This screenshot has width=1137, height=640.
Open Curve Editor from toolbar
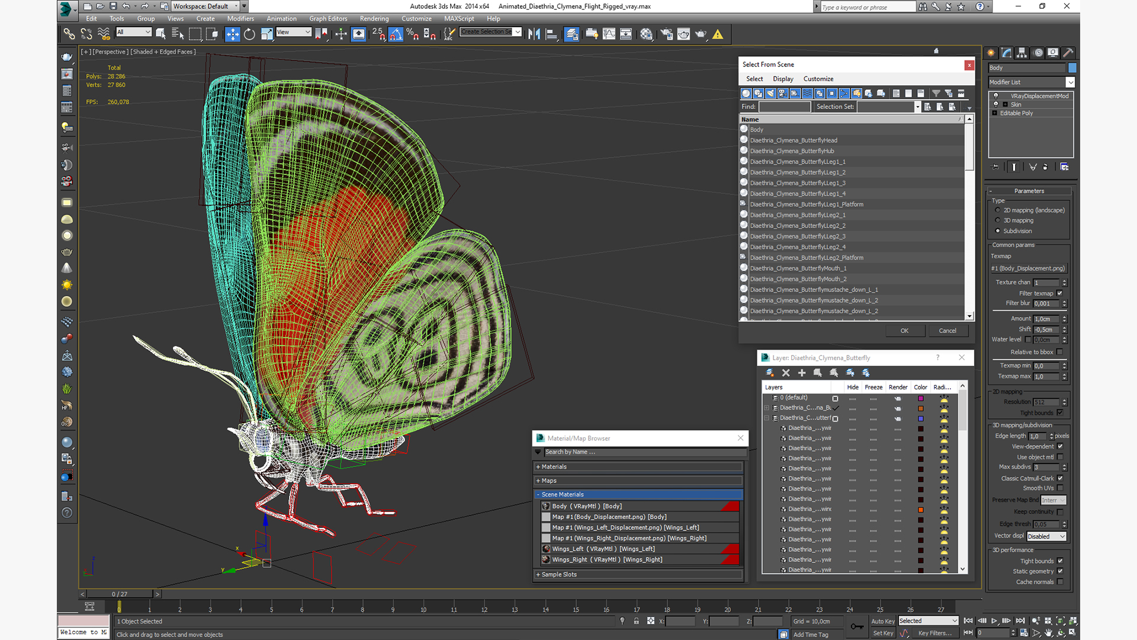pos(609,34)
